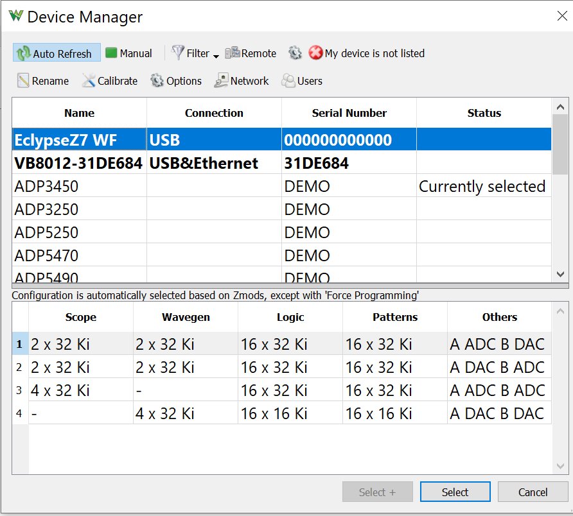
Task: Open Network settings
Action: (242, 81)
